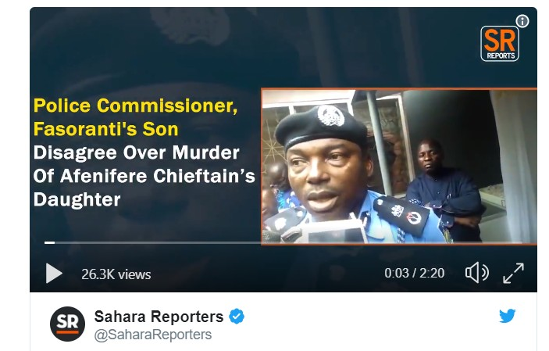Click the info icon above SR logo
The image size is (549, 351).
tap(522, 21)
